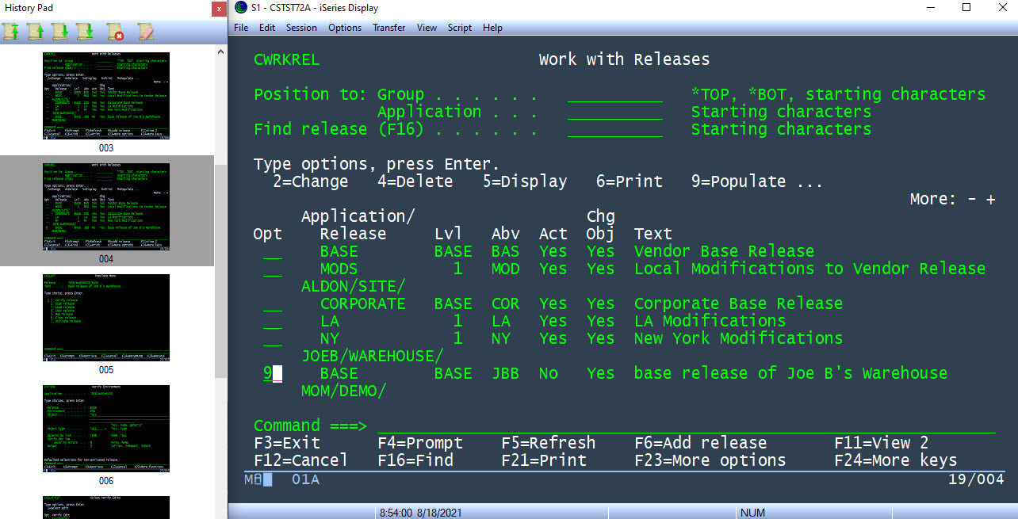Click the scroll-to-top icon in History Pad toolbar
This screenshot has width=1018, height=519.
pos(11,29)
